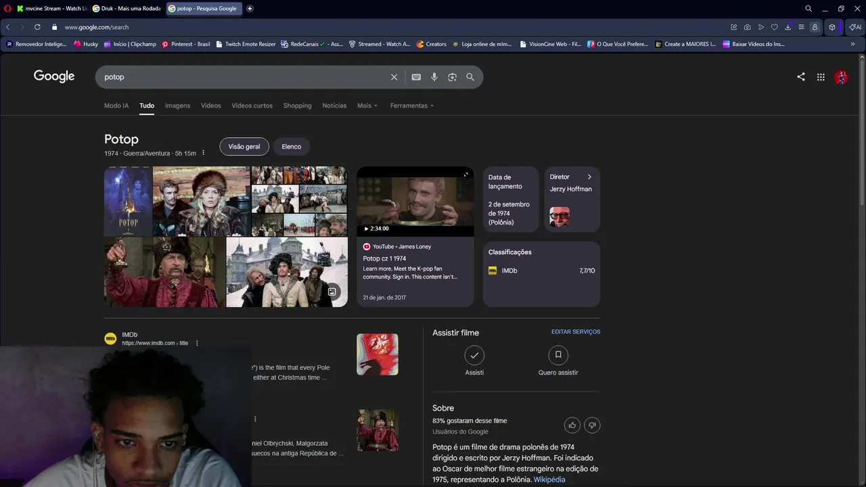The image size is (866, 487).
Task: Open the on-screen keyboard input tool
Action: pos(416,77)
